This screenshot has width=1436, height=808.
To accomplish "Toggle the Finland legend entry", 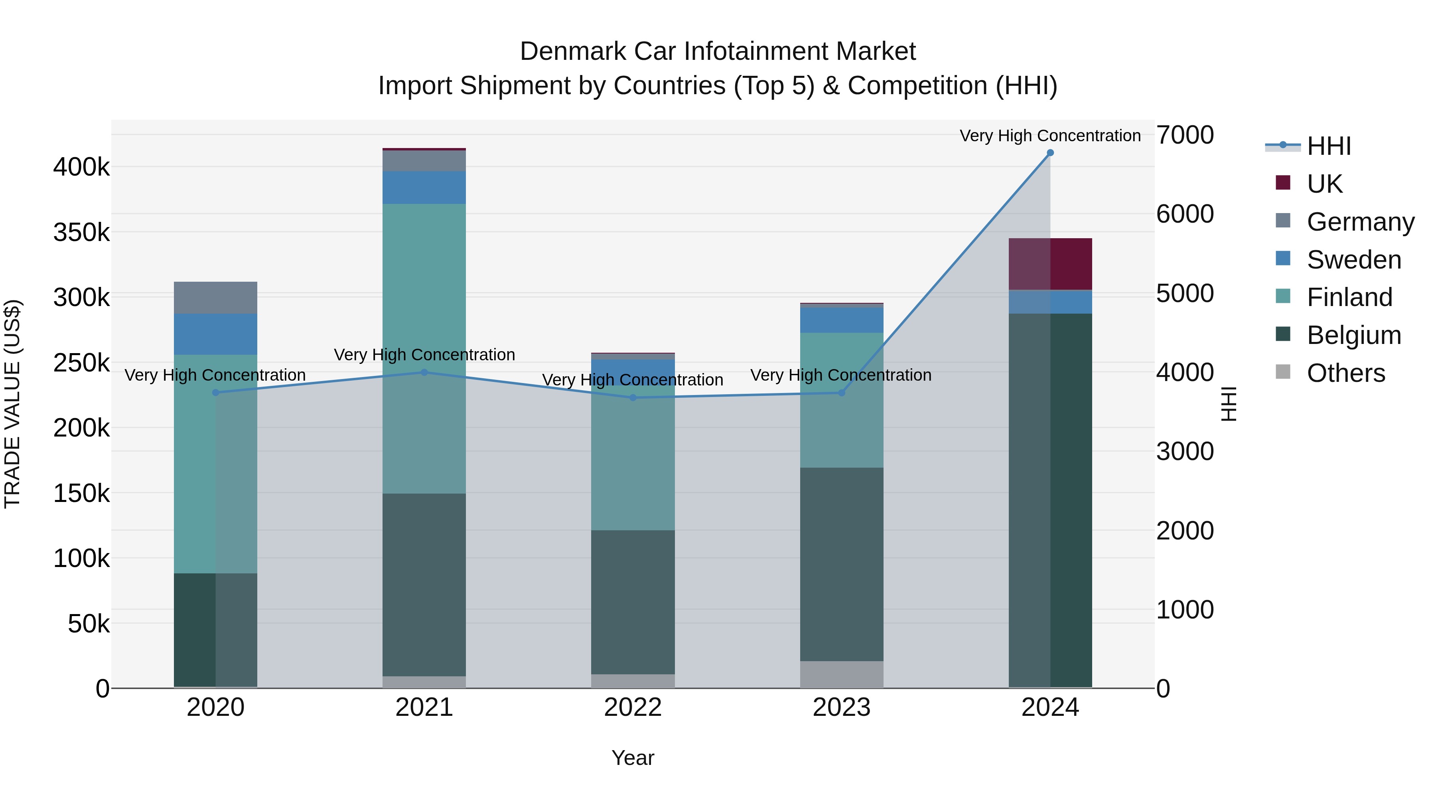I will tap(1333, 297).
